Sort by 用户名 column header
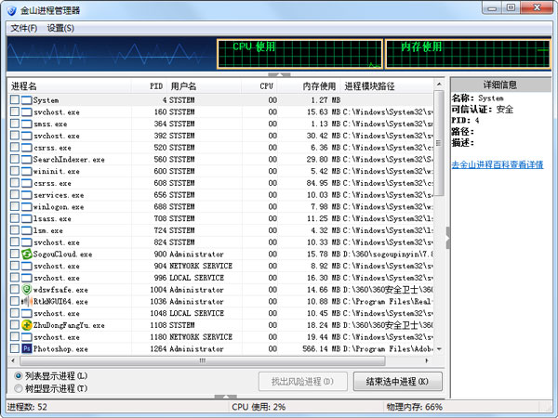Viewport: 558px width, 418px height. pyautogui.click(x=204, y=86)
